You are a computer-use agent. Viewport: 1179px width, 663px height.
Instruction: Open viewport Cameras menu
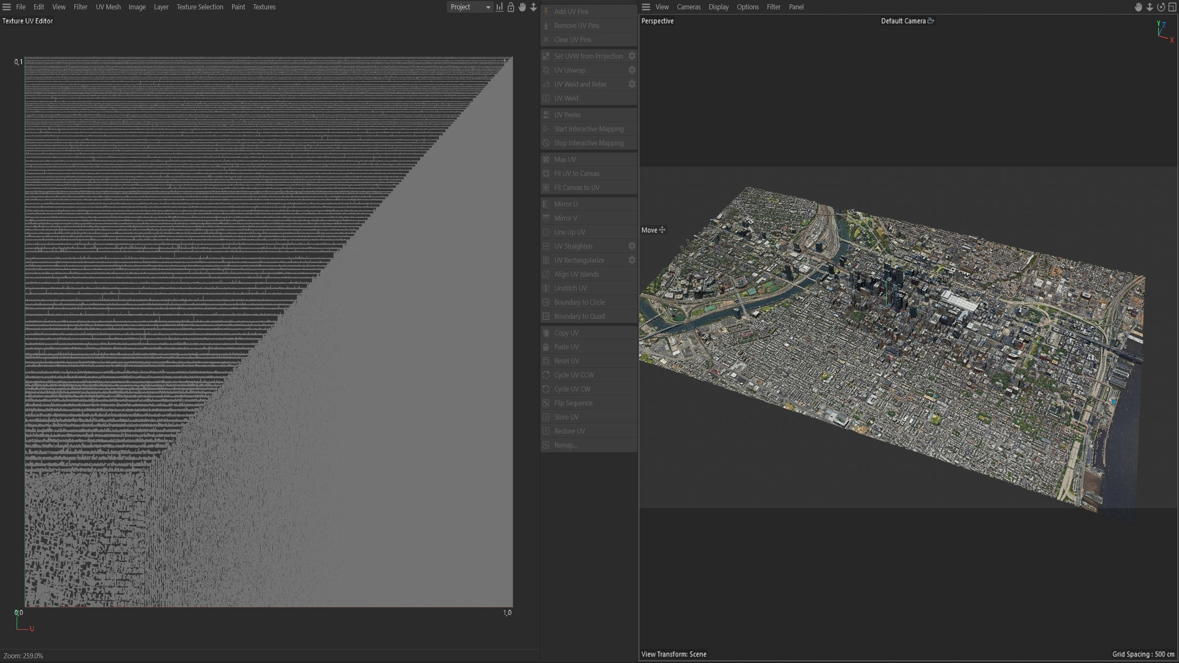[x=689, y=7]
